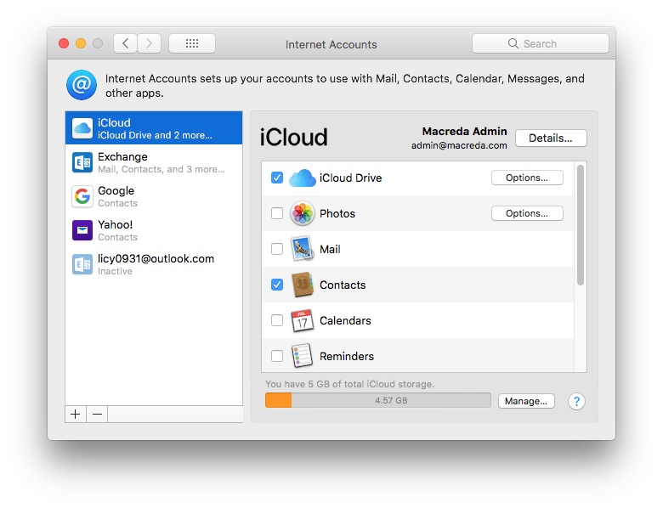Viewport: 663px width, 508px height.
Task: Click the inactive Outlook account icon
Action: click(82, 264)
